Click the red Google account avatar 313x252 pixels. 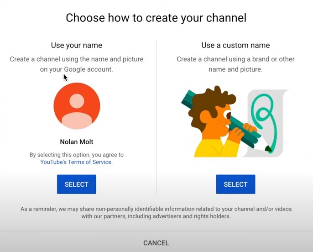tap(77, 106)
